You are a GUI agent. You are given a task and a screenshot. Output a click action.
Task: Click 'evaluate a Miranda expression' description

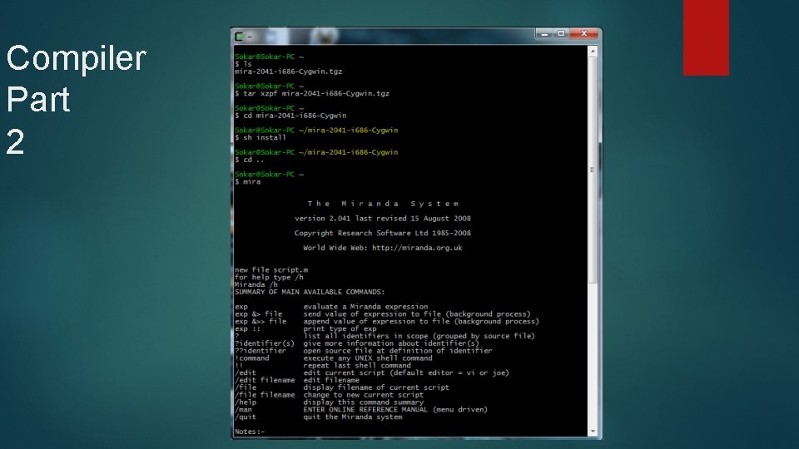pos(366,307)
